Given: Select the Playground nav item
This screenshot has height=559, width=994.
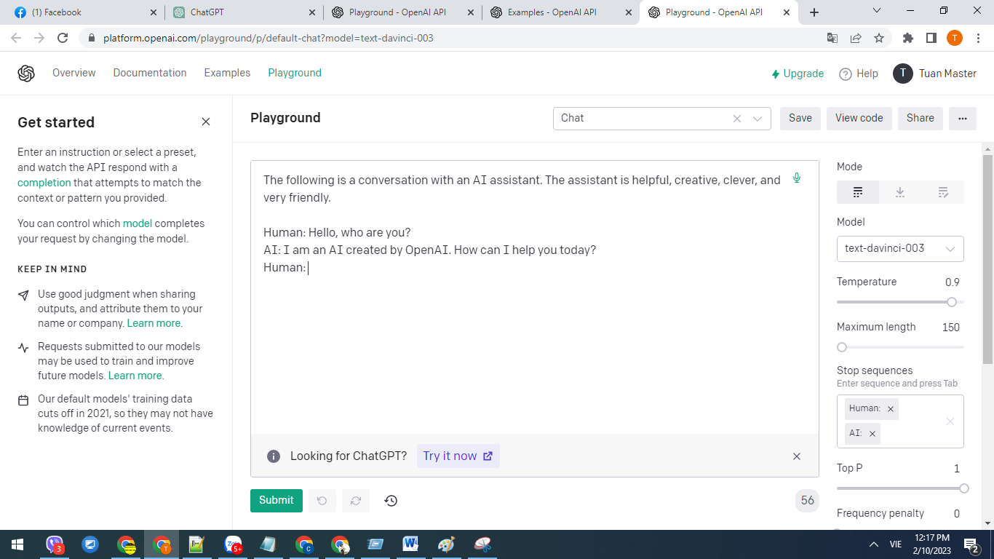Looking at the screenshot, I should click(x=295, y=74).
